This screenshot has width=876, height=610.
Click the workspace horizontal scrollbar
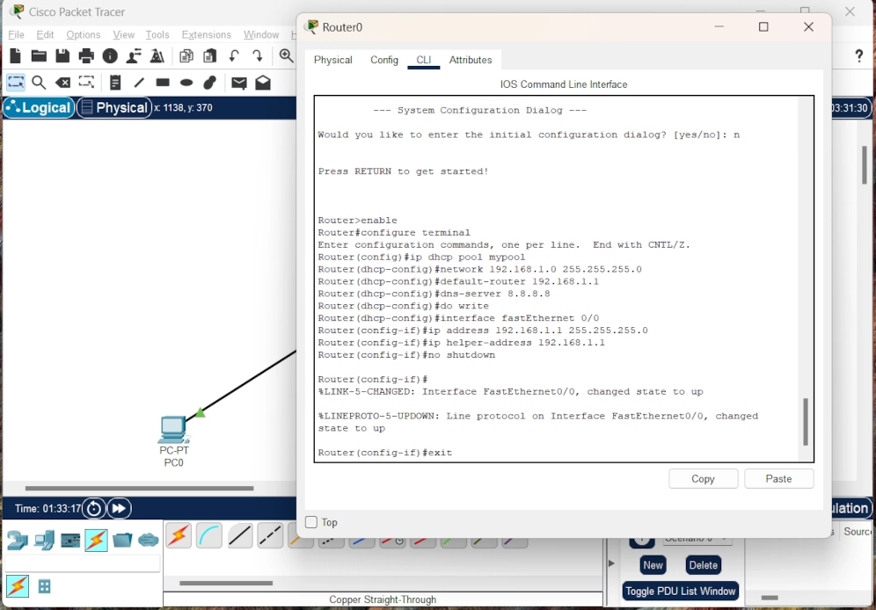point(139,489)
